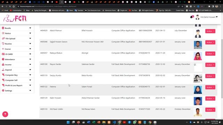Expand the Profit & Loss Report arrow
223x125 pixels.
click(30, 85)
